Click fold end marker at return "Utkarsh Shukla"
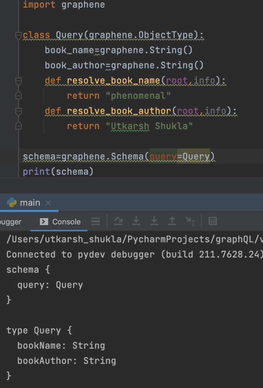Viewport: 263px width, 388px height. point(18,126)
